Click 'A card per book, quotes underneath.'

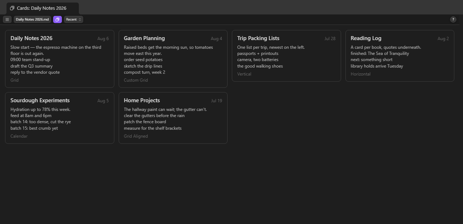click(386, 47)
